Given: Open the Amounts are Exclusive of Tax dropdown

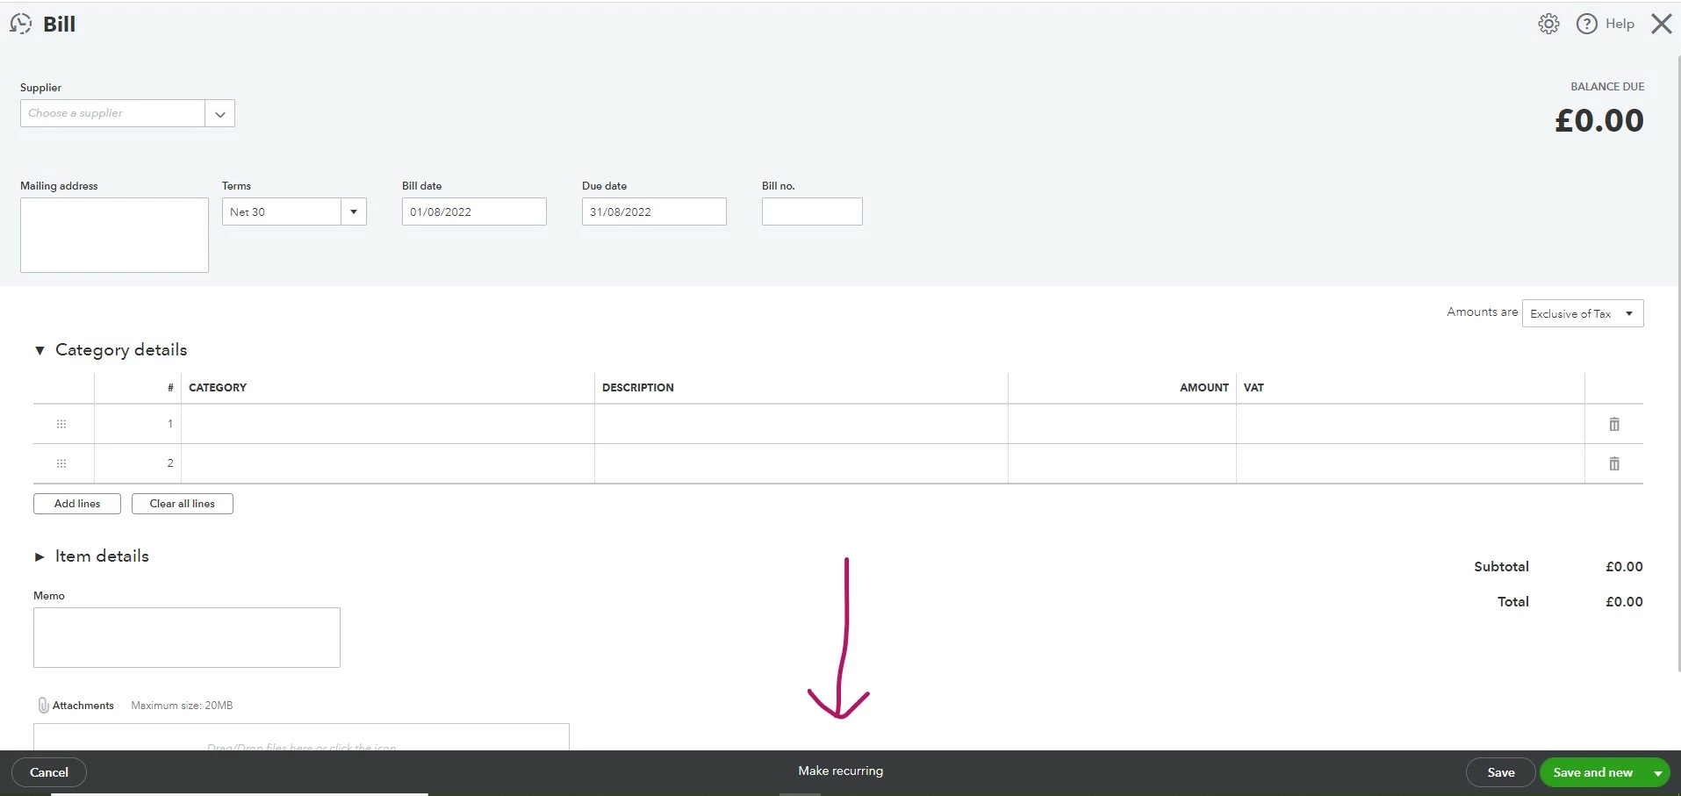Looking at the screenshot, I should (x=1583, y=313).
